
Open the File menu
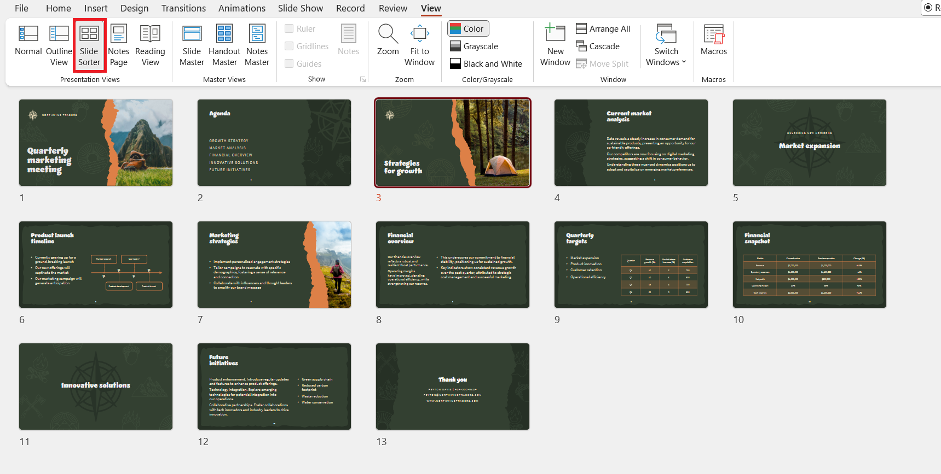click(21, 8)
